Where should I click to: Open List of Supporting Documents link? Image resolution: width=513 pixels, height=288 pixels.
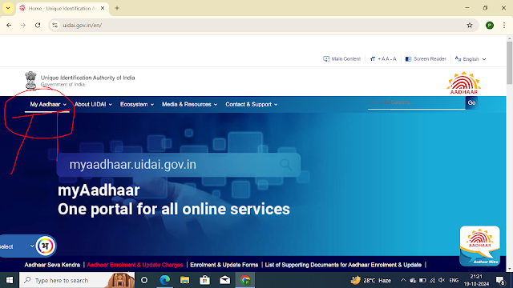(343, 265)
